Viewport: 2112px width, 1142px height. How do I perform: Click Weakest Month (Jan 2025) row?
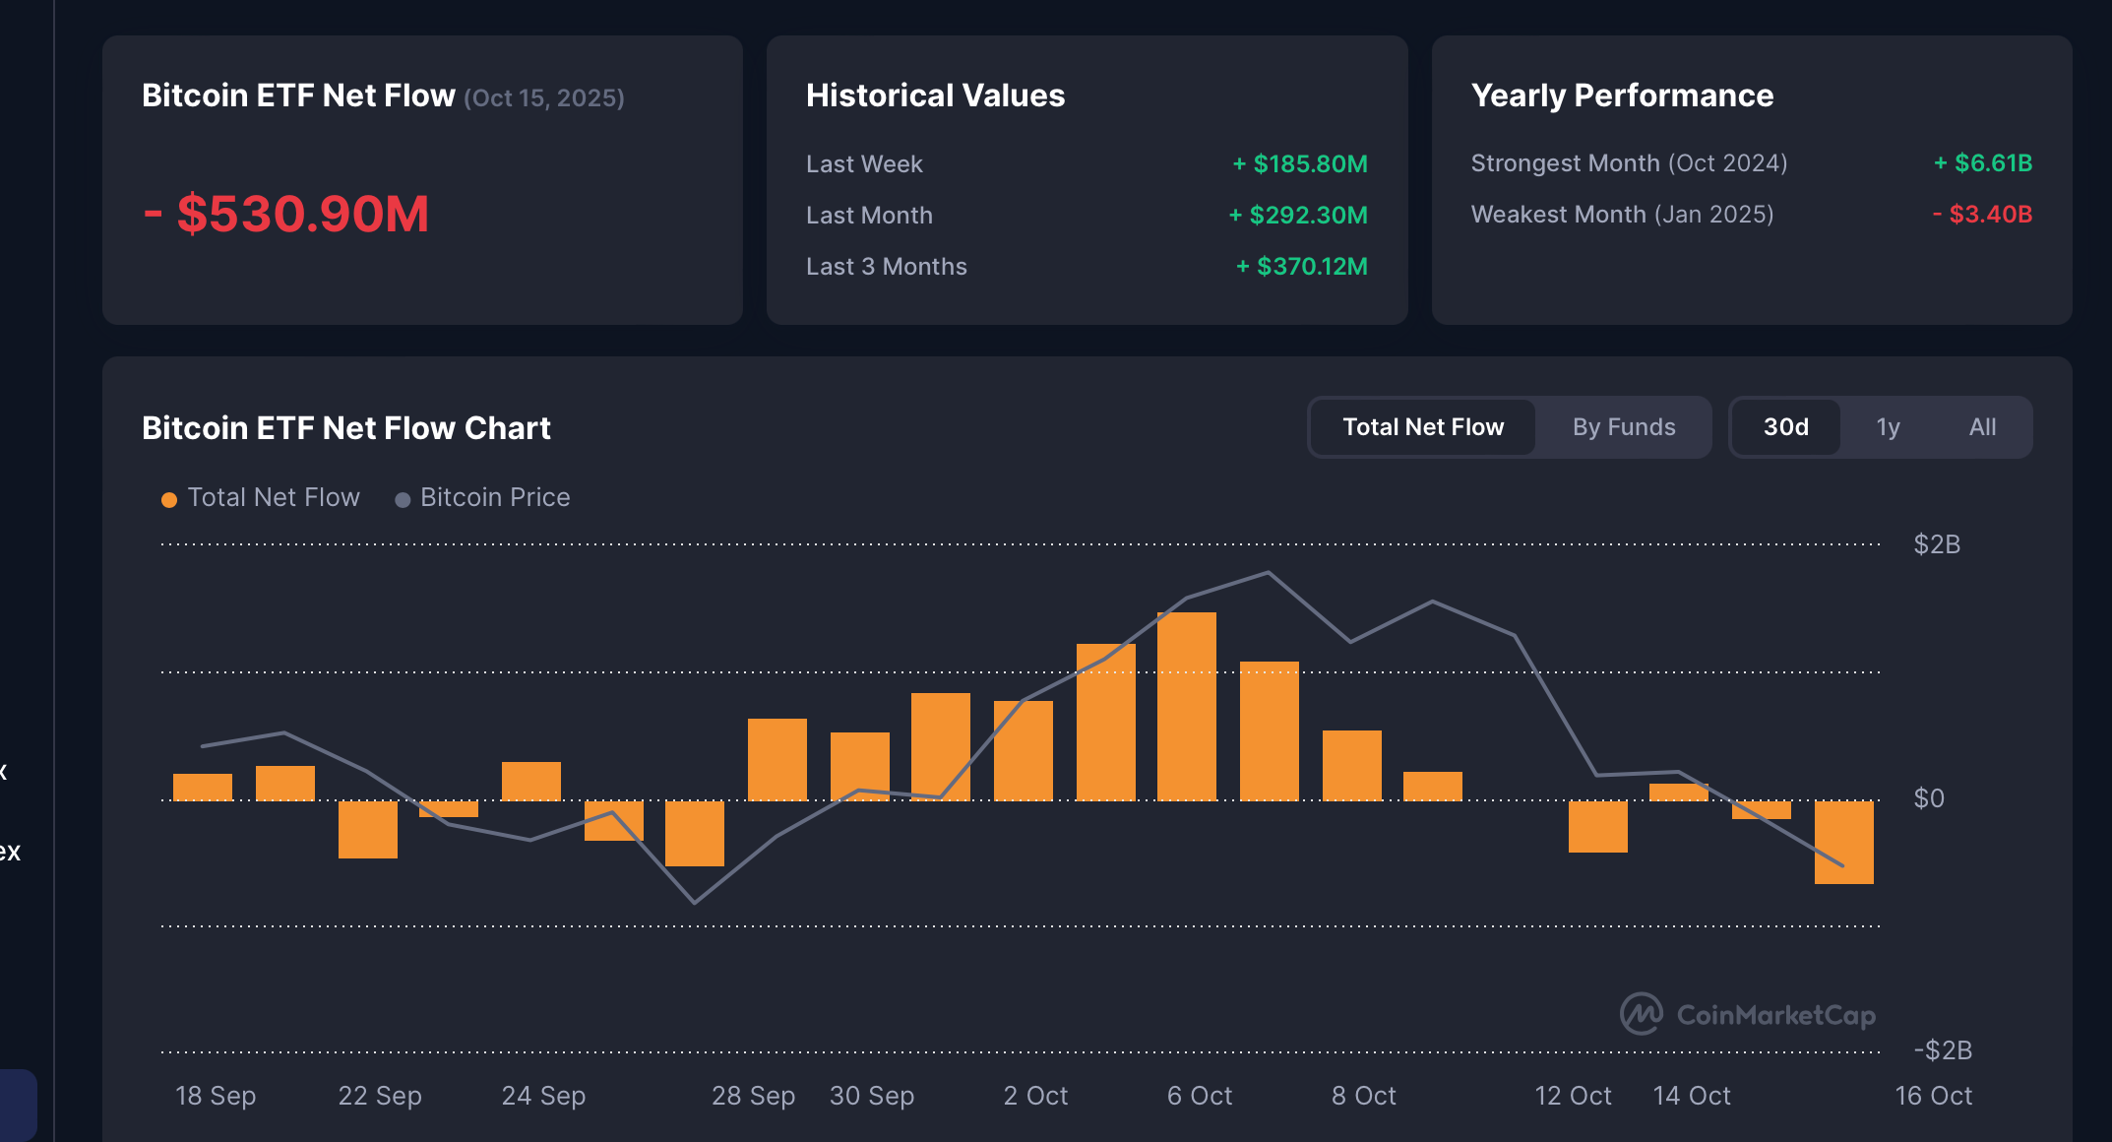tap(1622, 215)
